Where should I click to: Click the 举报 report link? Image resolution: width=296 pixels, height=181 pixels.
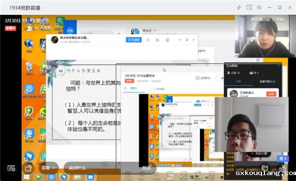280,20
